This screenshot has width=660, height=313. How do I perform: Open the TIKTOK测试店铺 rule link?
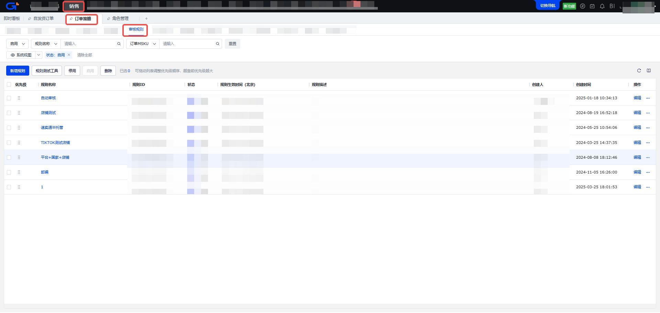pos(55,143)
